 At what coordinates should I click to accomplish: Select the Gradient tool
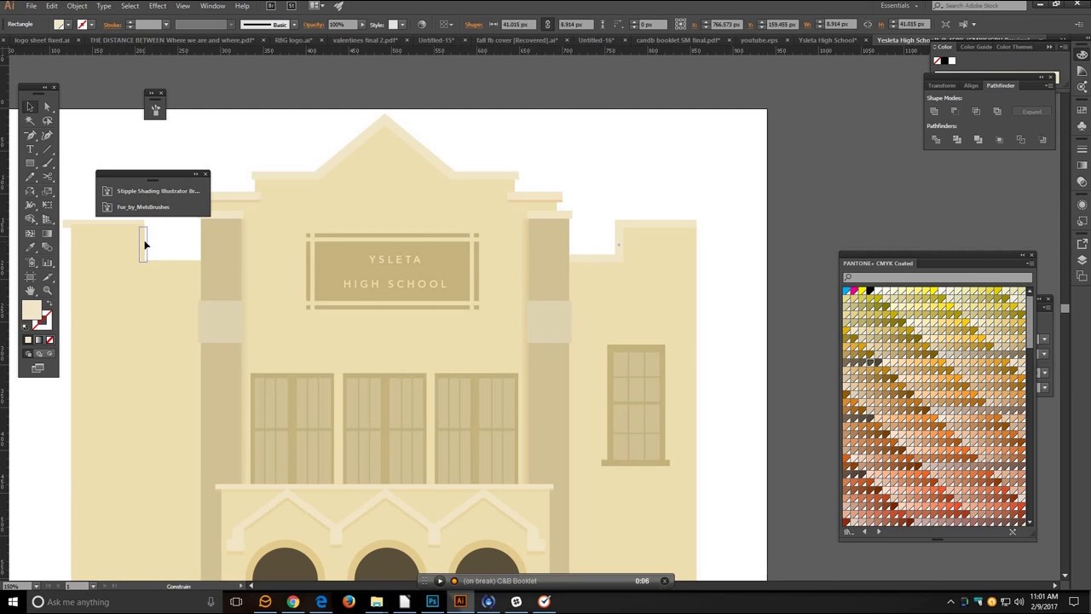[48, 234]
